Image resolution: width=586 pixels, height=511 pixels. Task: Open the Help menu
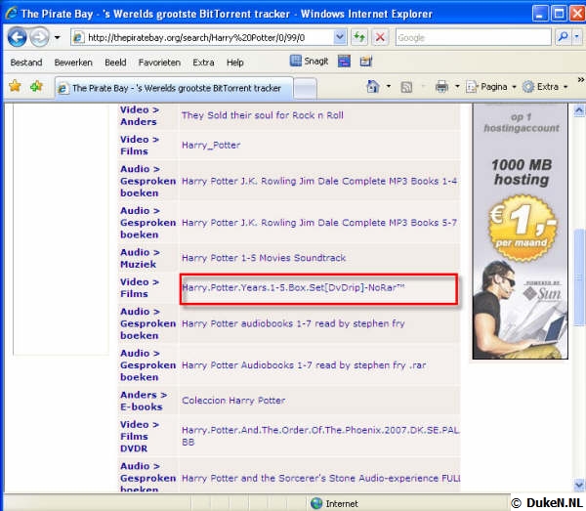pos(235,63)
